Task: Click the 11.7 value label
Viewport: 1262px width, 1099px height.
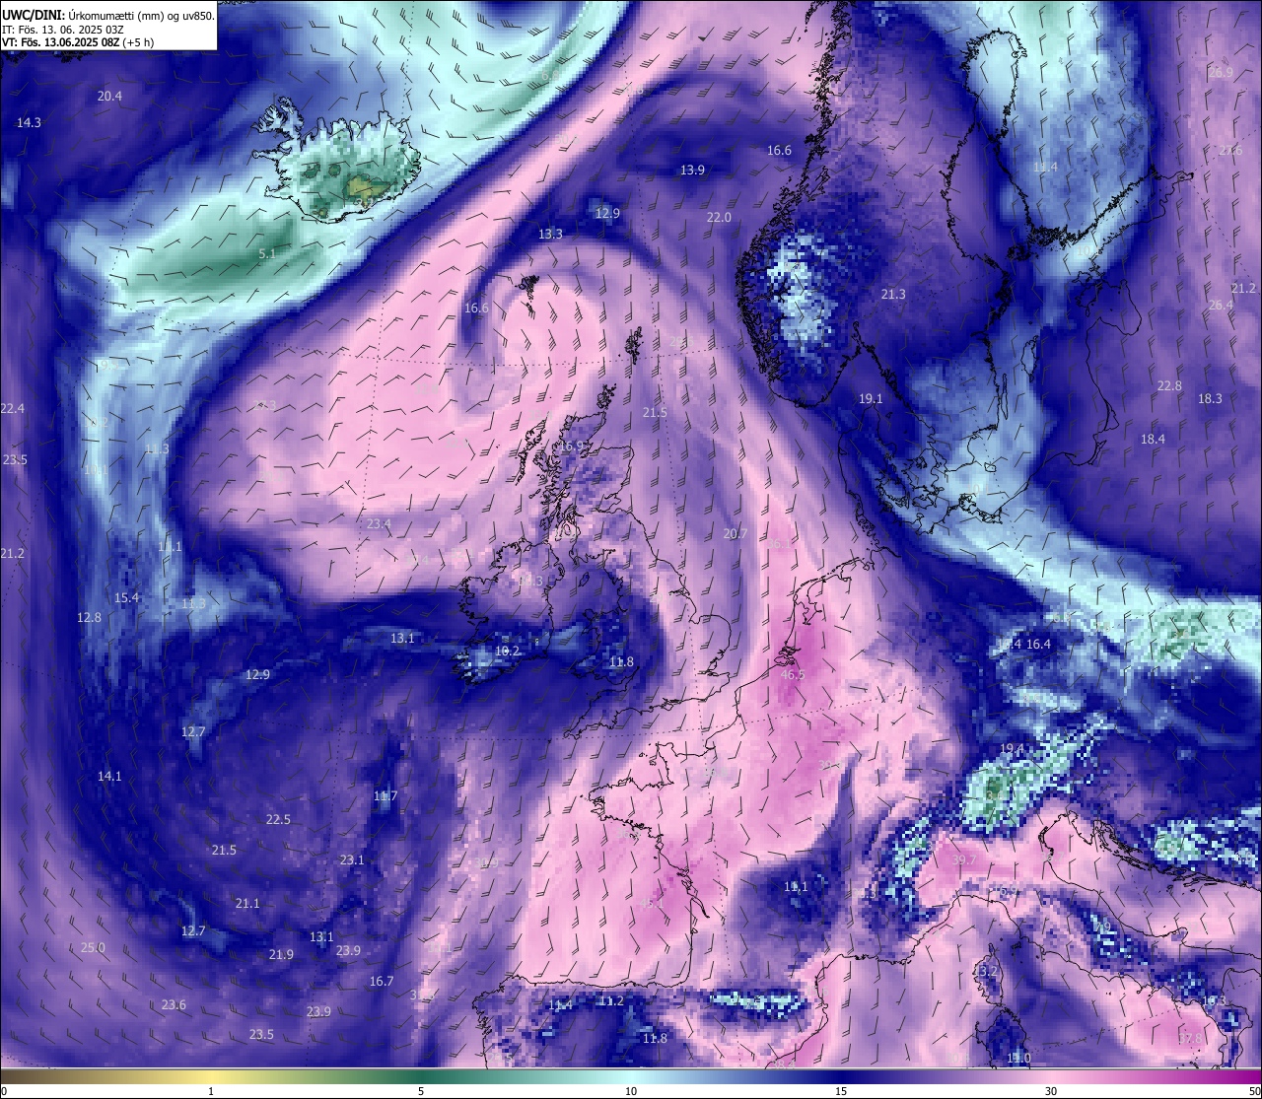Action: click(x=386, y=796)
